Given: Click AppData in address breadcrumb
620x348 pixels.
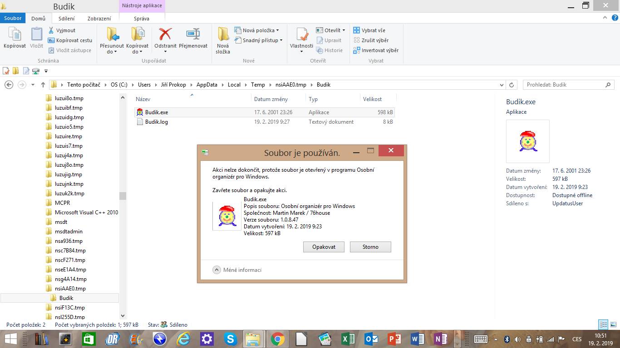Looking at the screenshot, I should point(207,85).
